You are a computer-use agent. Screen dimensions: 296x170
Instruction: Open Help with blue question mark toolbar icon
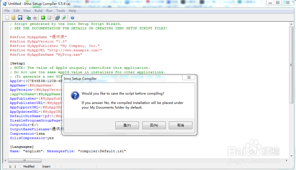72,18
